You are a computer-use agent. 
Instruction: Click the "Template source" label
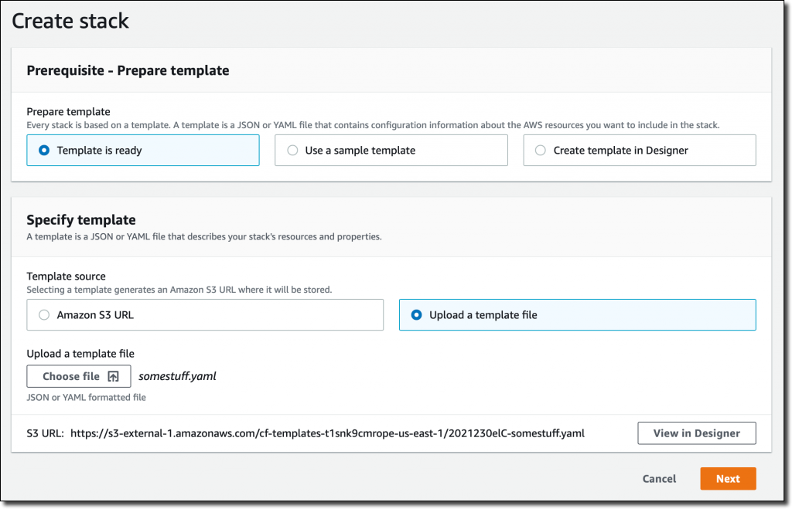(66, 276)
